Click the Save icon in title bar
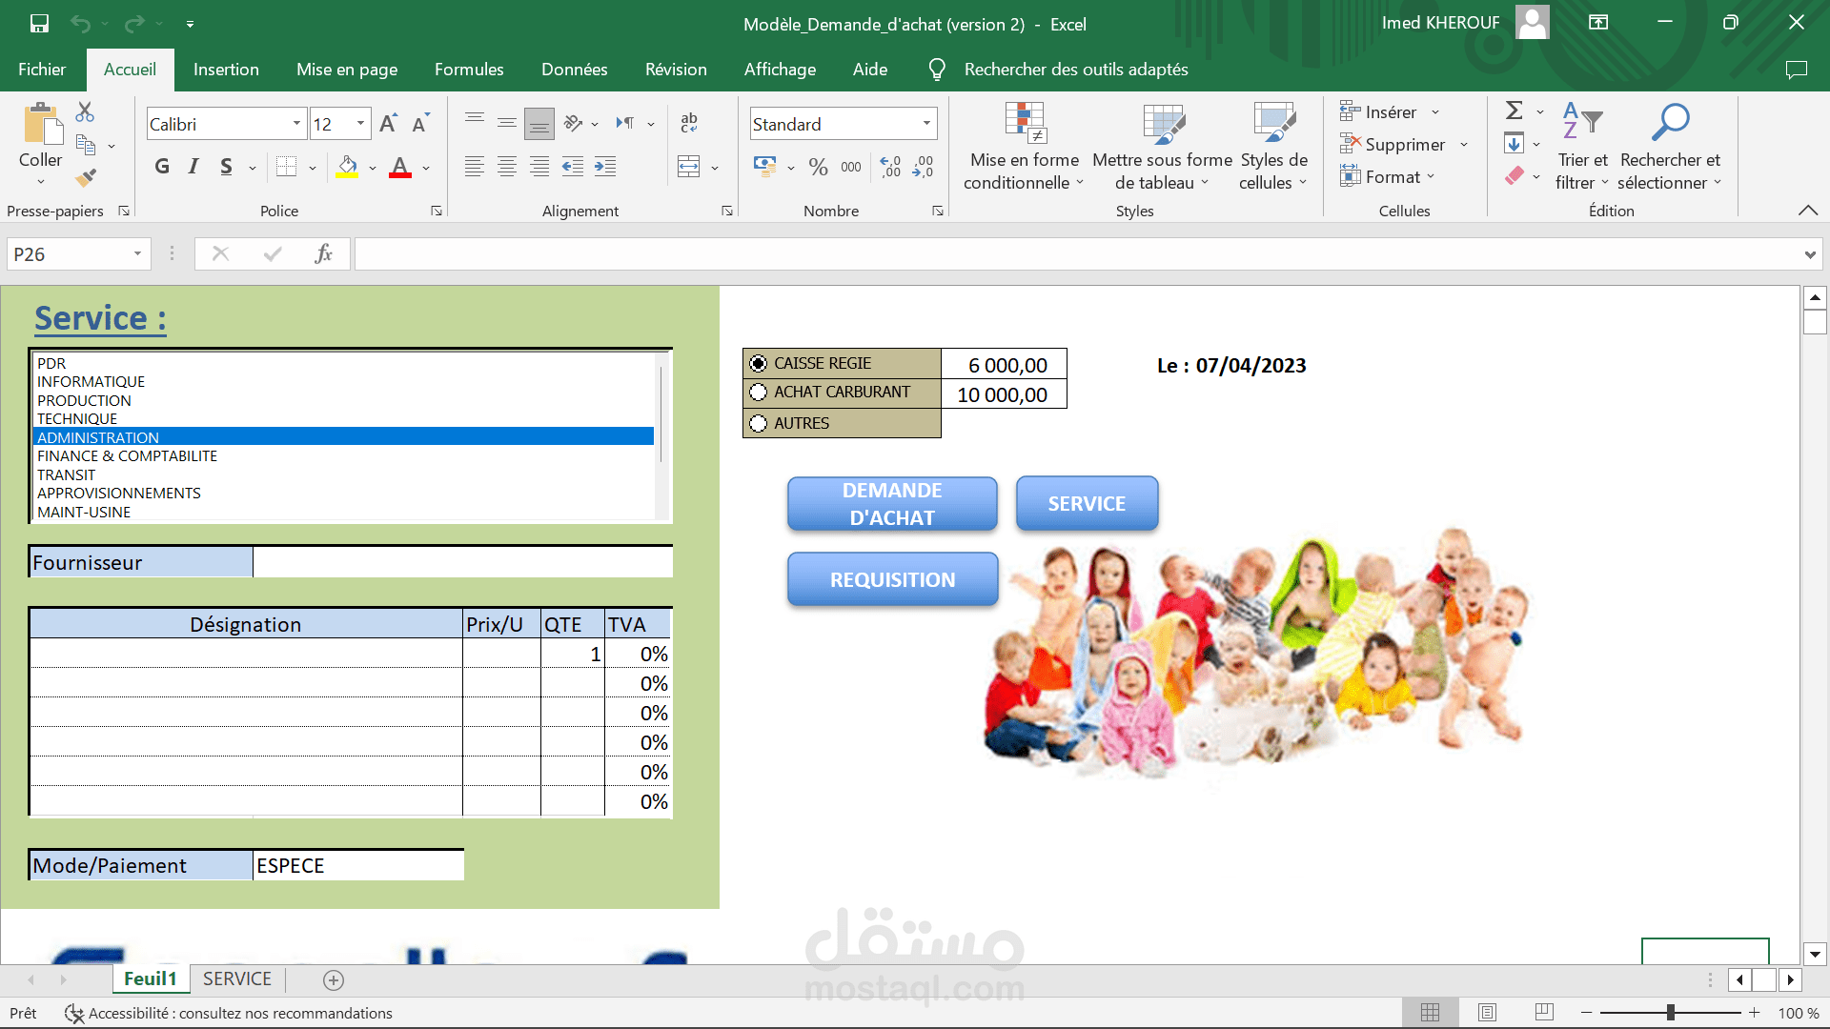This screenshot has height=1029, width=1830. [x=39, y=23]
